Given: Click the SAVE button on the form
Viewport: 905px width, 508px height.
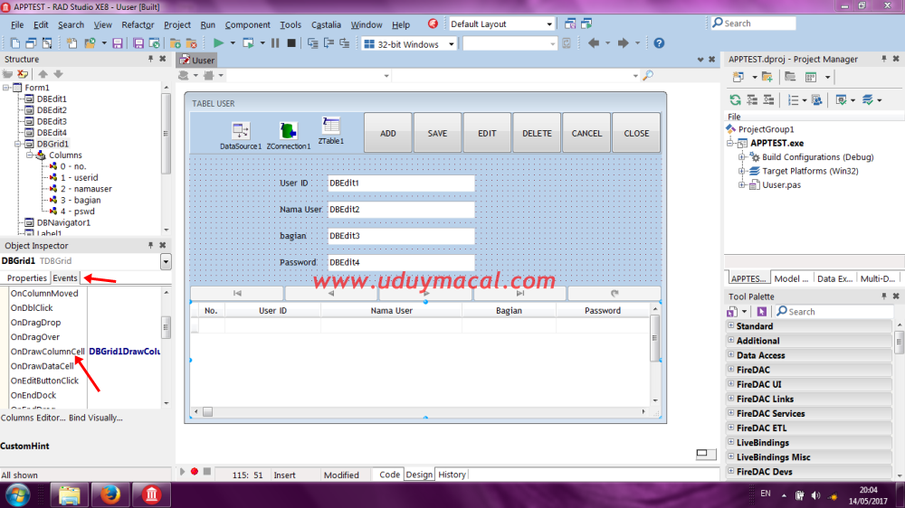Looking at the screenshot, I should [x=437, y=133].
